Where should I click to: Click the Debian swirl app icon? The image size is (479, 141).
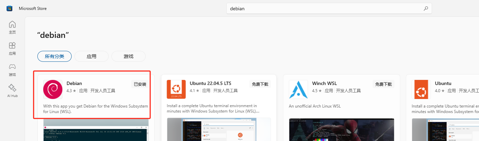click(x=53, y=89)
